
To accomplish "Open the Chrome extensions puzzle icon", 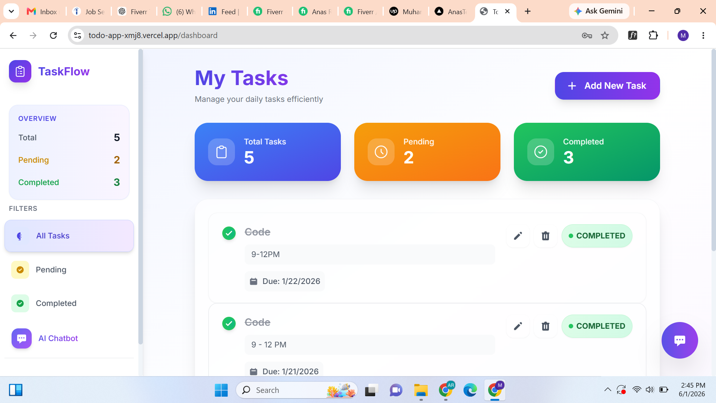I will tap(653, 35).
